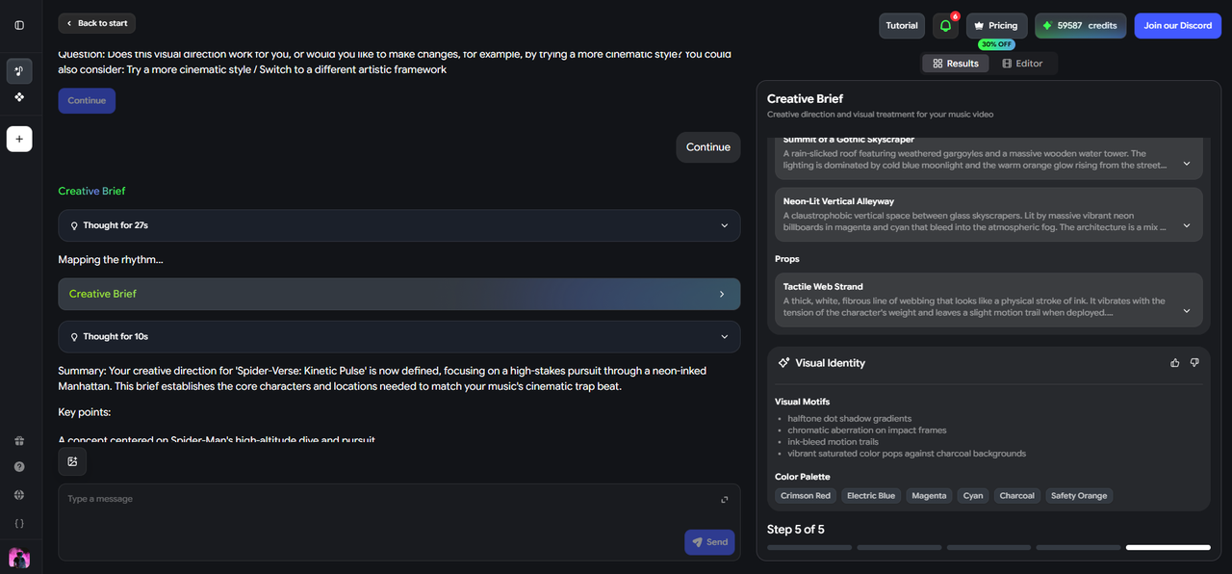Open notifications bell icon

click(x=945, y=26)
